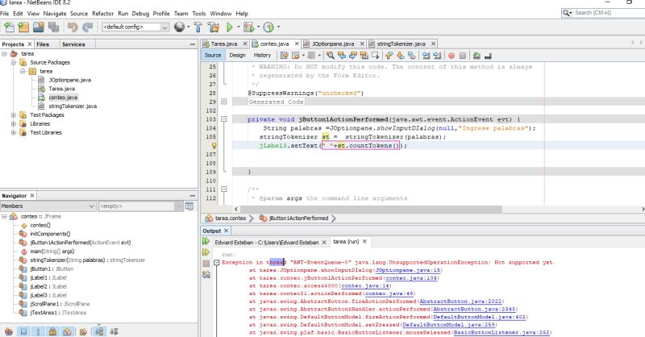
Task: Switch to the Services tab
Action: (x=73, y=44)
